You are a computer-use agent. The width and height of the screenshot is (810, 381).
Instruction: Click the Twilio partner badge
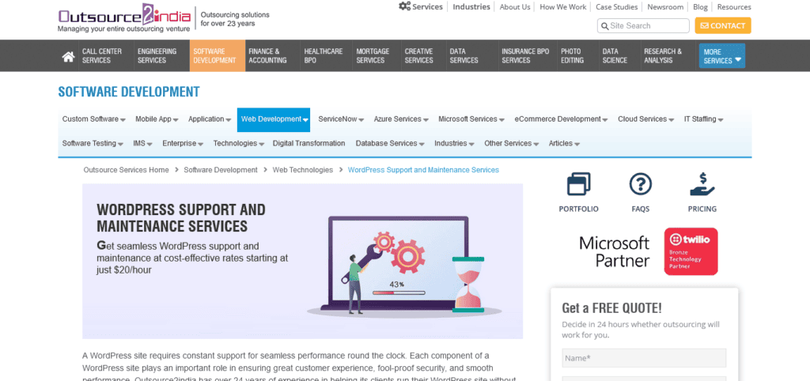(691, 251)
